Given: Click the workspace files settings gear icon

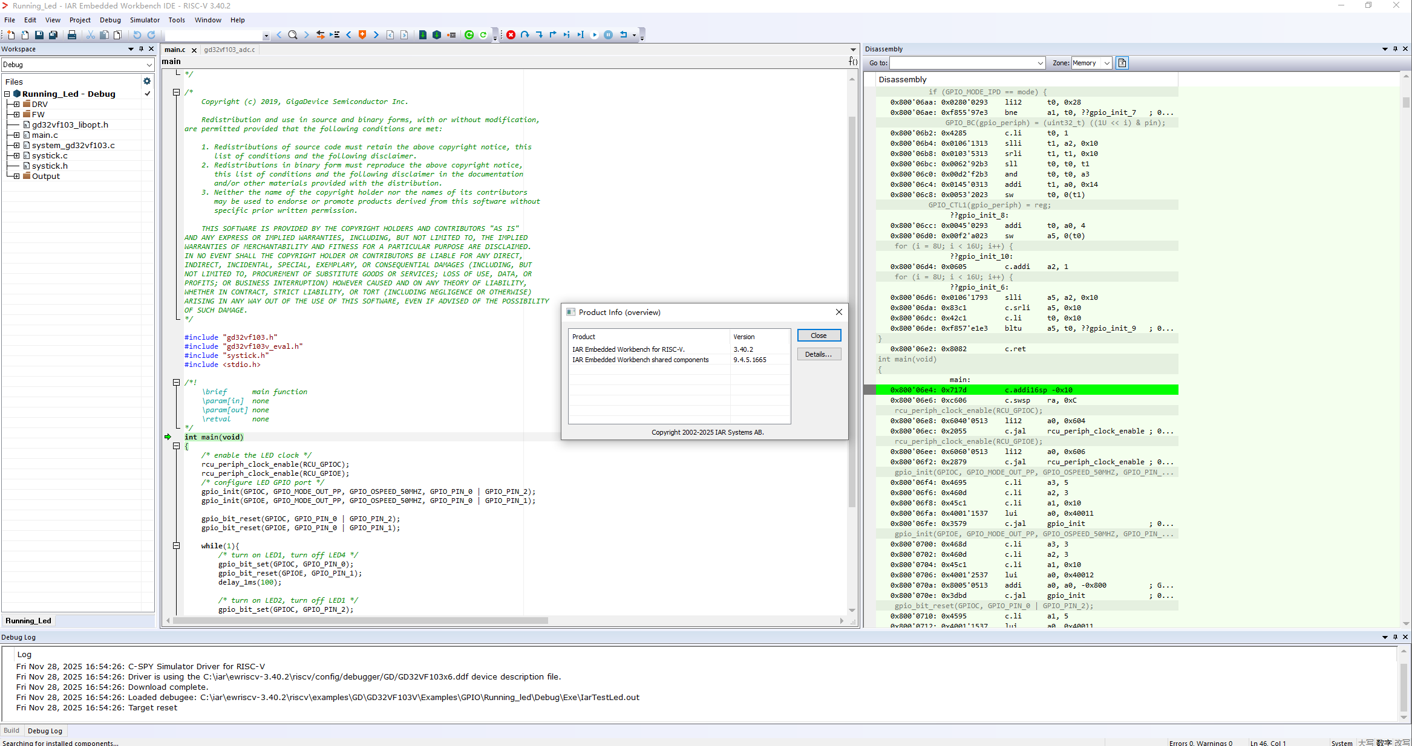Looking at the screenshot, I should (146, 81).
